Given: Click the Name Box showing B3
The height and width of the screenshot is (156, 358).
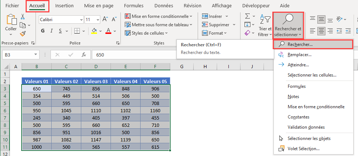Looking at the screenshot, I should tap(20, 55).
